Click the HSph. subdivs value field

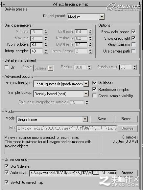click(37, 45)
